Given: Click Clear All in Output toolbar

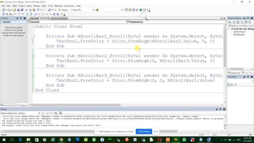Looking at the screenshot, I should click(56, 113).
